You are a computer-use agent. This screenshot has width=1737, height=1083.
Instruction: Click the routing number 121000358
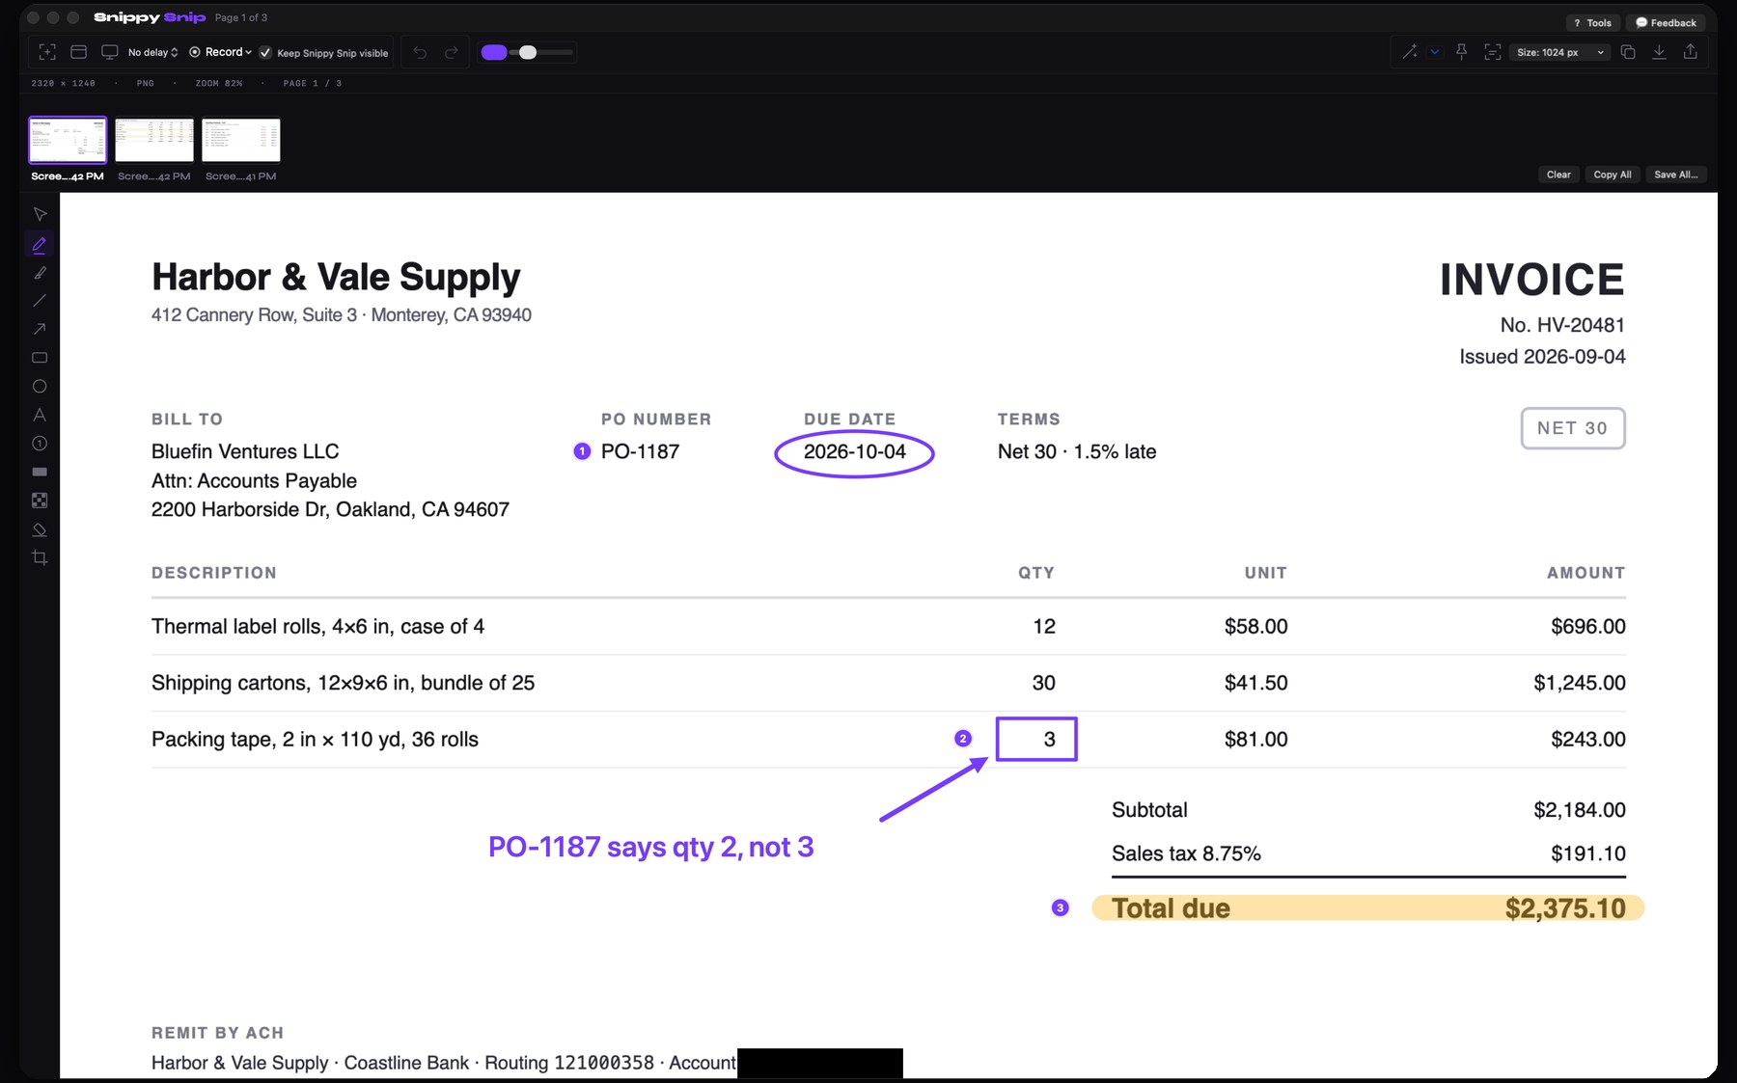click(x=604, y=1063)
